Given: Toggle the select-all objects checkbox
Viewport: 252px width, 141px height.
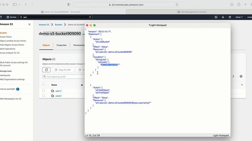Looking at the screenshot, I should coord(44,85).
